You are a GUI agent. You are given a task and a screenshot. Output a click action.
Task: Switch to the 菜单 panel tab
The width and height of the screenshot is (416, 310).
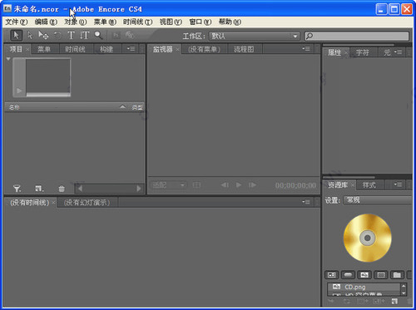coord(44,49)
